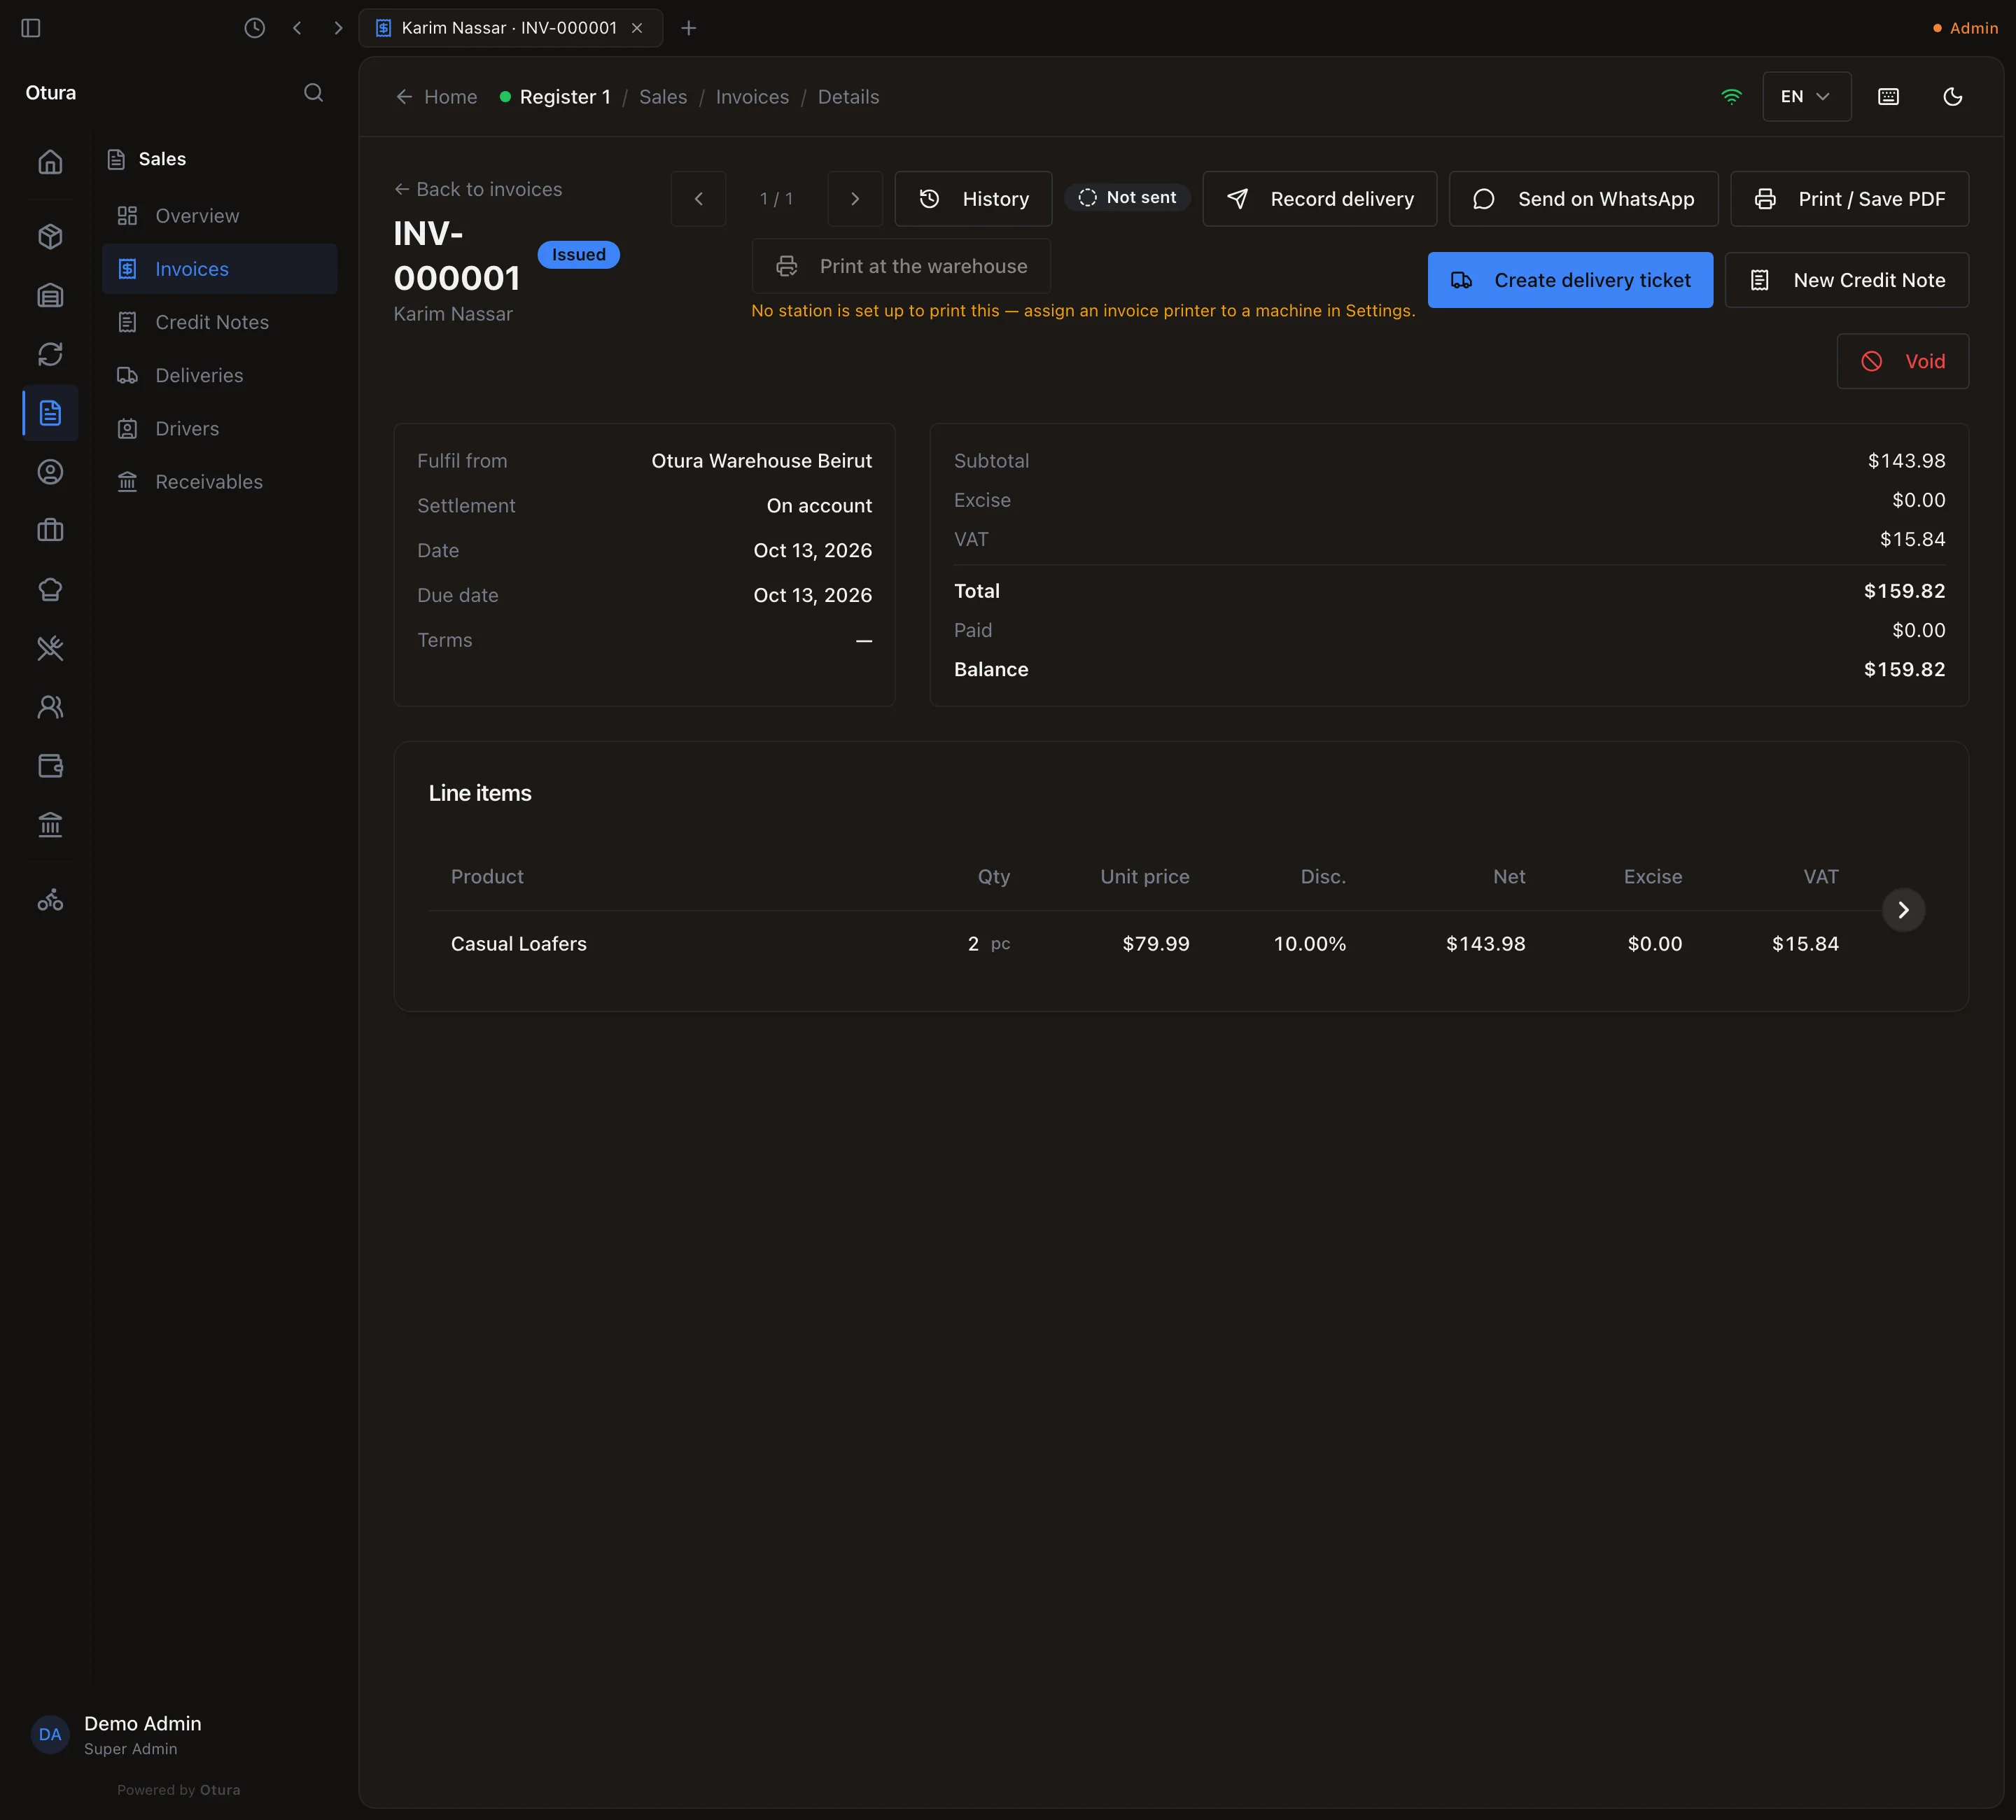This screenshot has height=1820, width=2016.
Task: Open the wallet icon in the rail
Action: click(x=50, y=766)
